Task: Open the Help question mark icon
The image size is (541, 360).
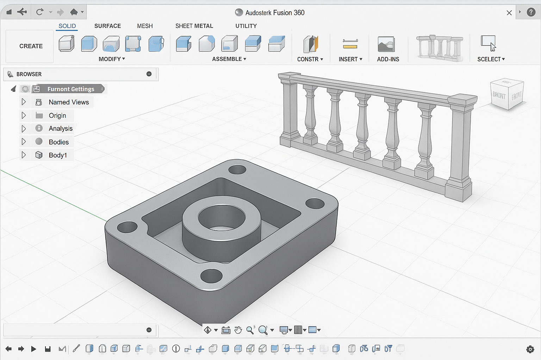Action: pos(531,12)
